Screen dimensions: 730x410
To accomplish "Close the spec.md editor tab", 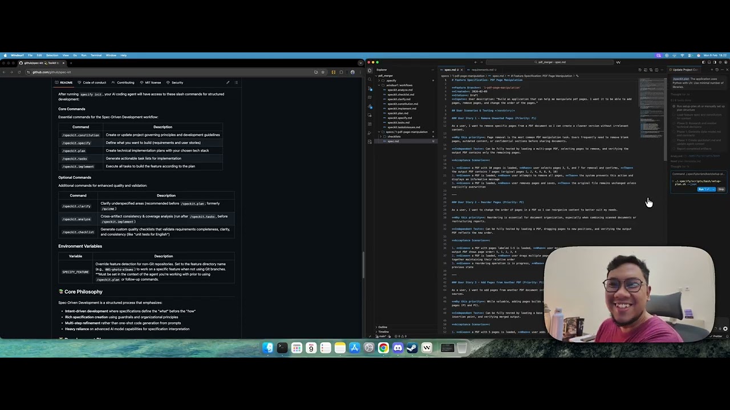I will (461, 69).
